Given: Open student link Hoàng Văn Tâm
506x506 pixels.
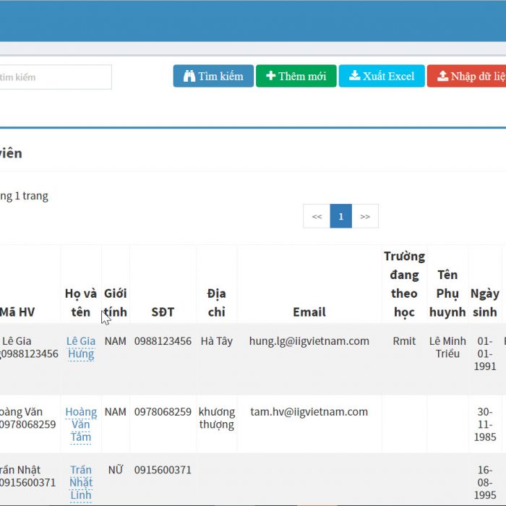Looking at the screenshot, I should [81, 424].
